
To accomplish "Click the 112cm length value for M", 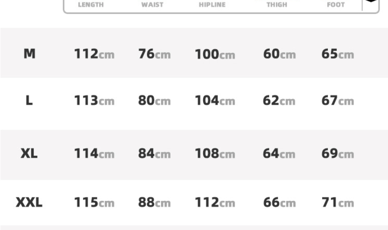I will tap(94, 54).
